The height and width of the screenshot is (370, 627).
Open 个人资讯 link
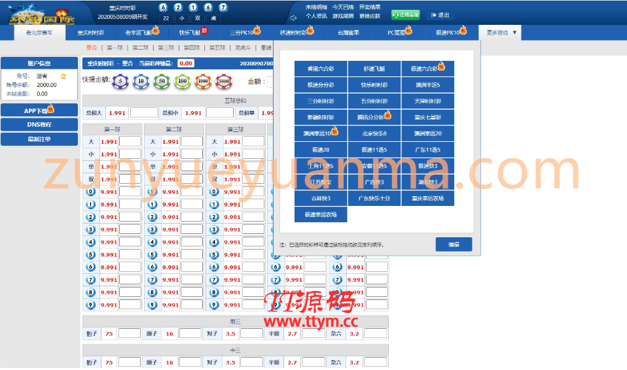coord(316,16)
